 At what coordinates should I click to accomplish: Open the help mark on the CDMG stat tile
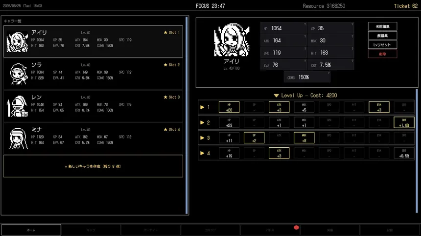click(328, 73)
